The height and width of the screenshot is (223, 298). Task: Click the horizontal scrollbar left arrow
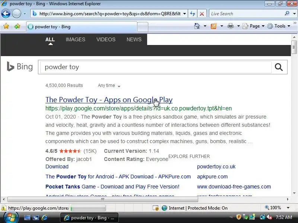click(x=4, y=199)
